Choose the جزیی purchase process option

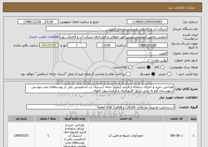click(x=169, y=74)
